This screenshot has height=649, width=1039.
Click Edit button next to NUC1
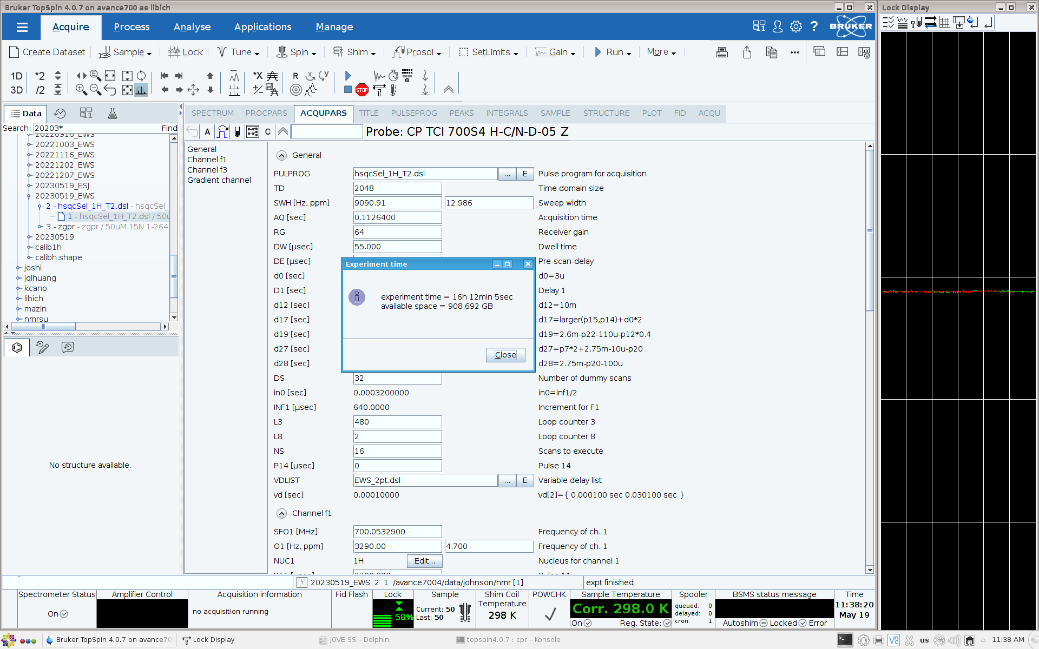tap(424, 561)
